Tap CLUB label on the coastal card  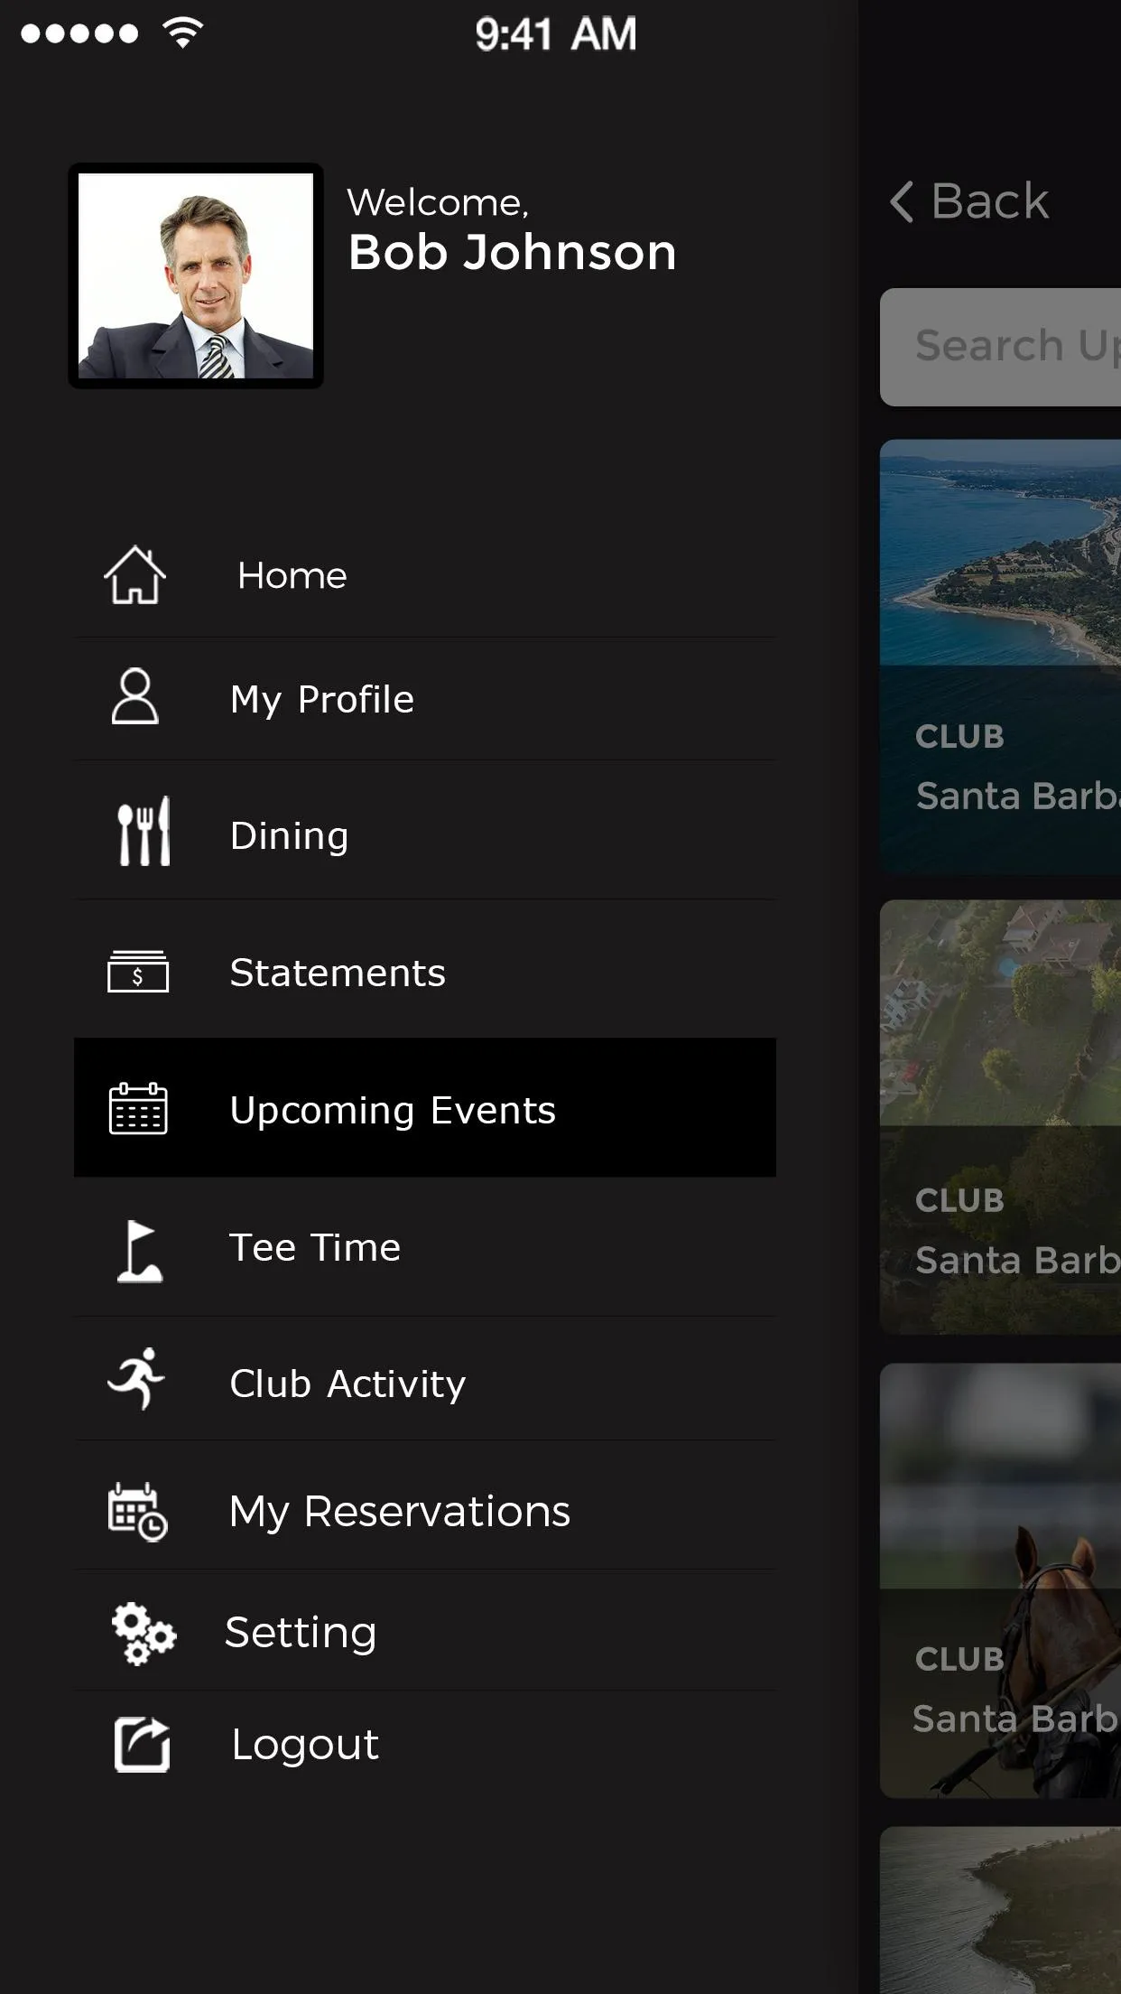[x=959, y=736]
